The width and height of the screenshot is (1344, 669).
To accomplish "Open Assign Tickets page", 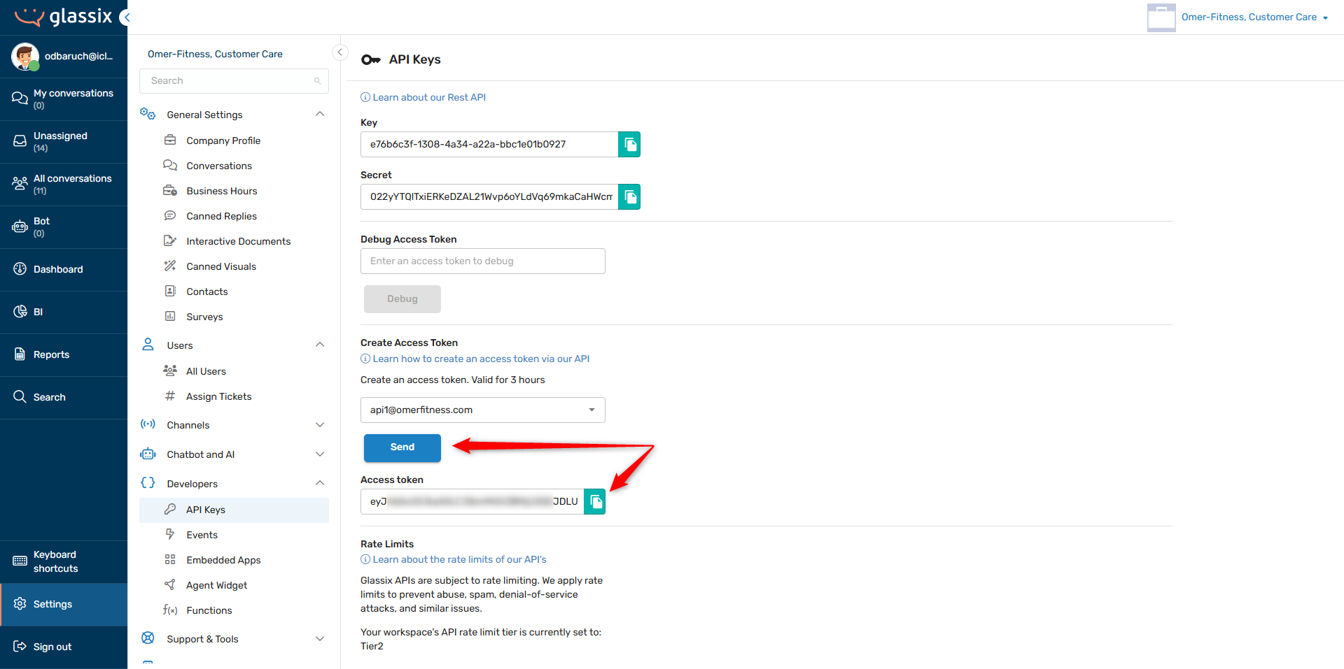I will pyautogui.click(x=234, y=396).
